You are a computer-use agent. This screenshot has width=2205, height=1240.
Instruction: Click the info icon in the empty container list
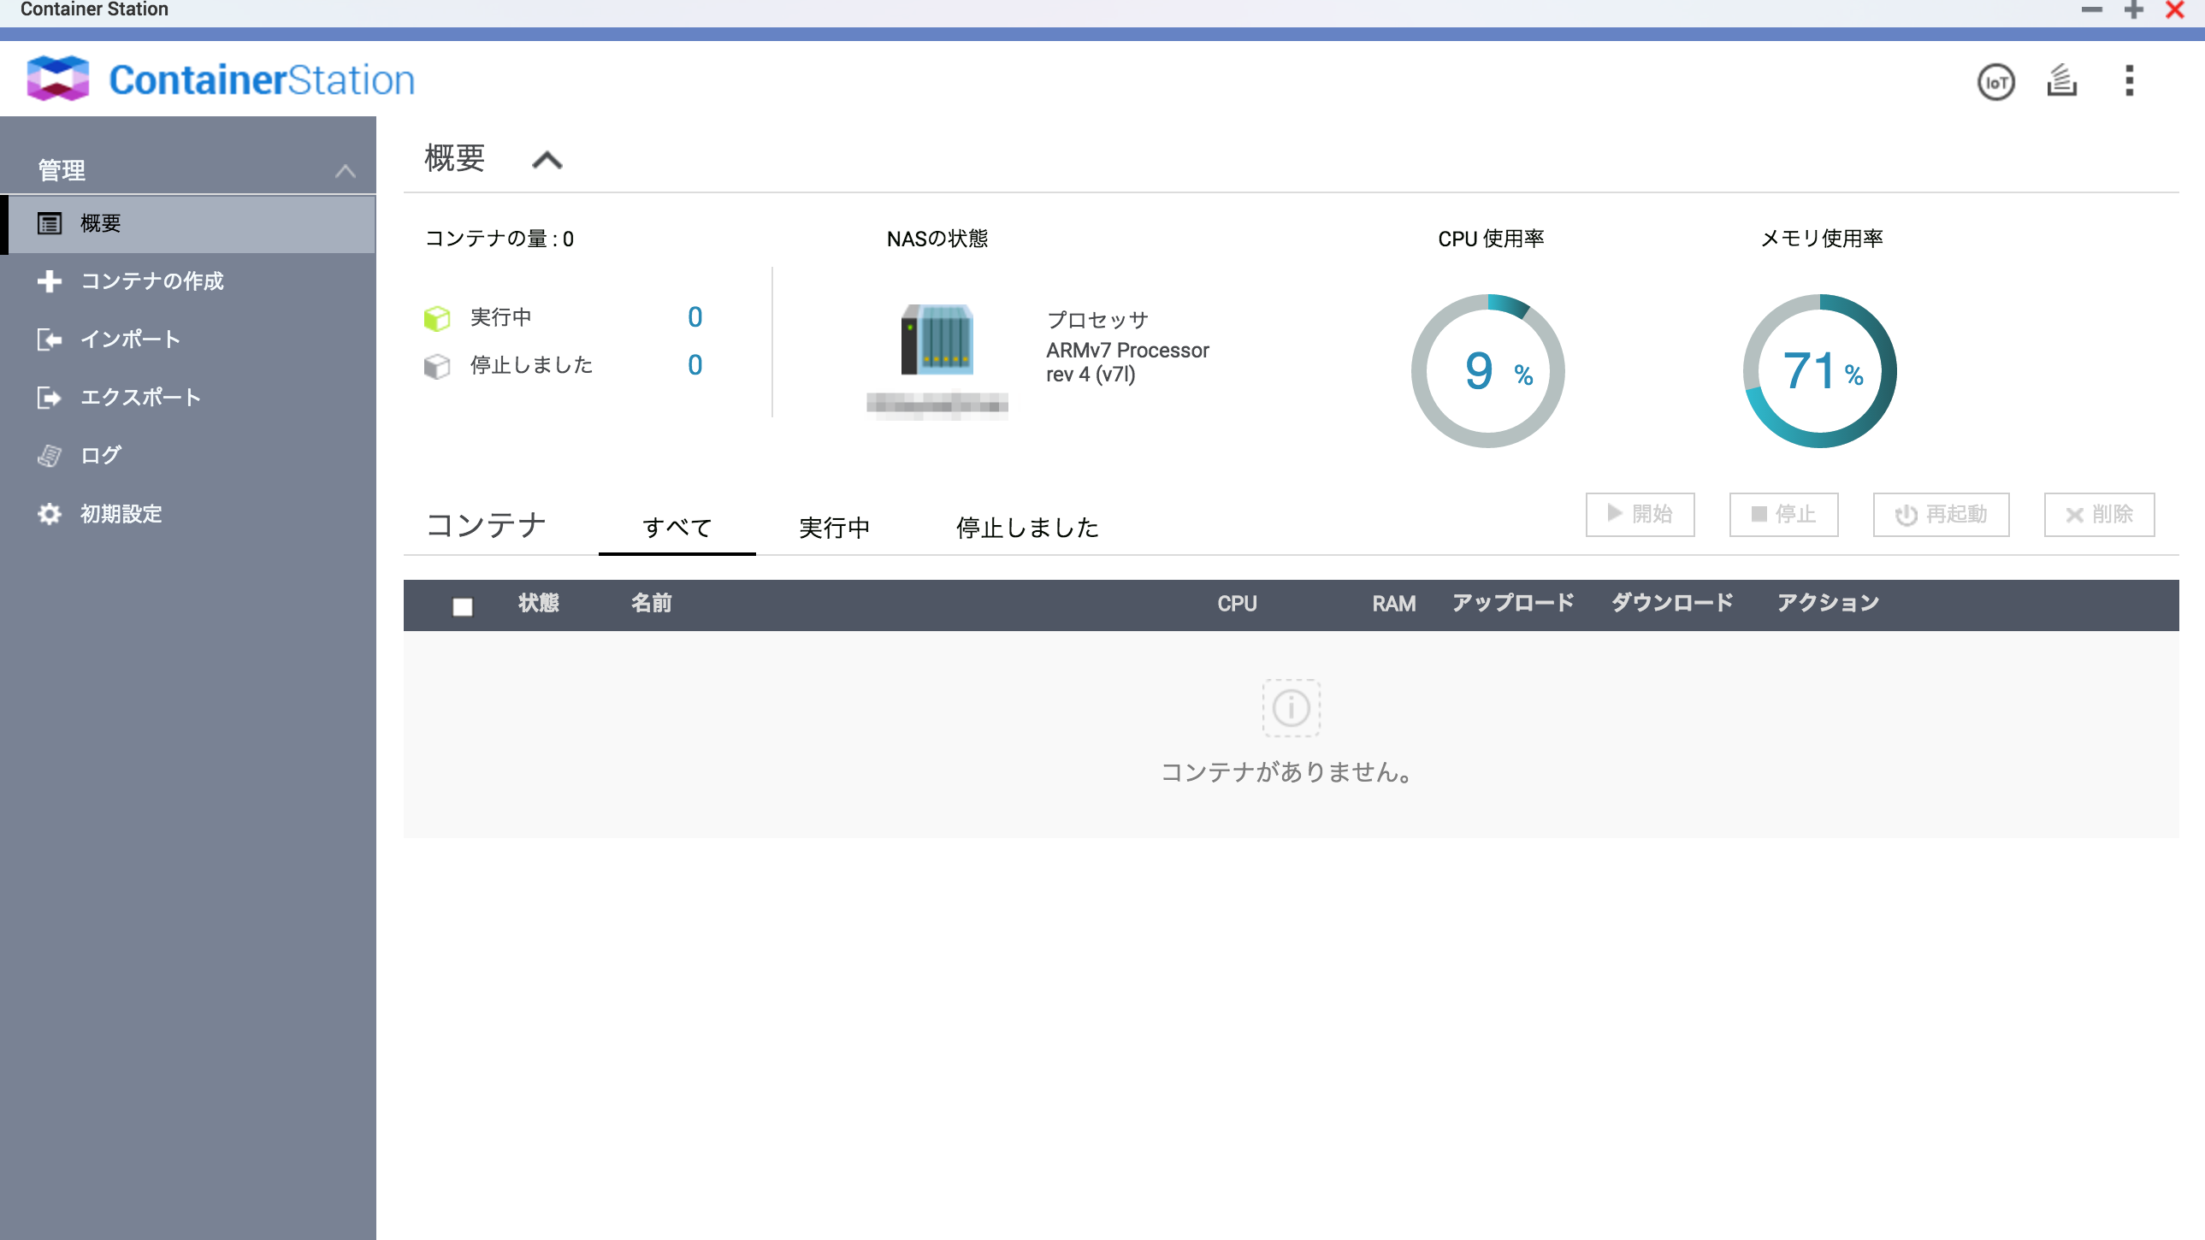tap(1291, 709)
